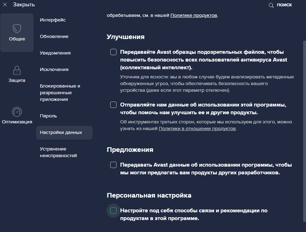Click the 'Уточним для ясности' description text
The image size is (306, 232).
[x=207, y=84]
